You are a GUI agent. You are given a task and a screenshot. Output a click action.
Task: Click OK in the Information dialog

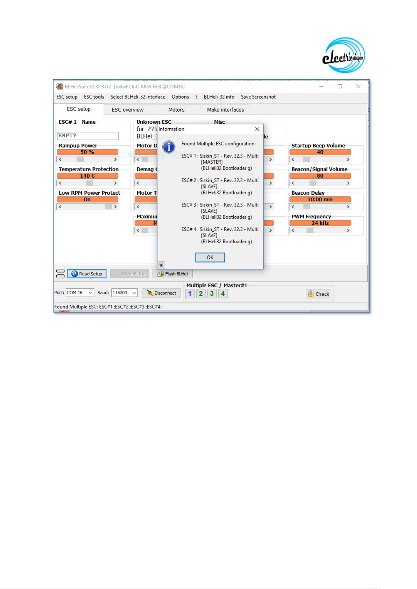(210, 257)
